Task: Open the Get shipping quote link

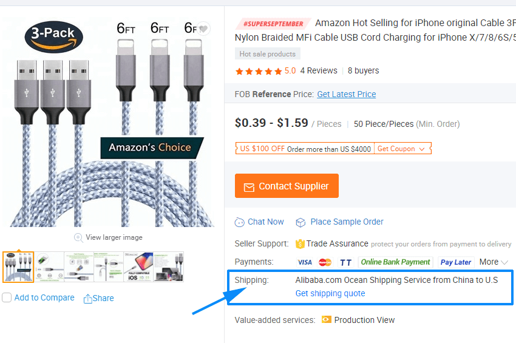Action: (x=330, y=293)
